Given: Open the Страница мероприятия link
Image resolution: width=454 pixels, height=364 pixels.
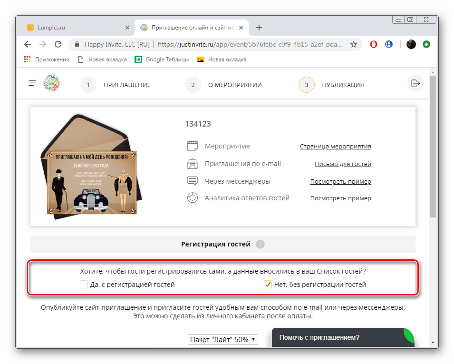Looking at the screenshot, I should coord(335,147).
